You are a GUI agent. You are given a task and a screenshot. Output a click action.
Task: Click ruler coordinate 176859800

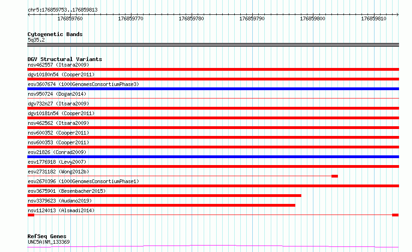tap(312, 18)
